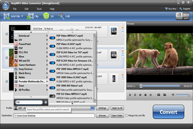Open the Profile dropdown arrow
Image resolution: width=193 pixels, height=129 pixels.
coord(93,108)
